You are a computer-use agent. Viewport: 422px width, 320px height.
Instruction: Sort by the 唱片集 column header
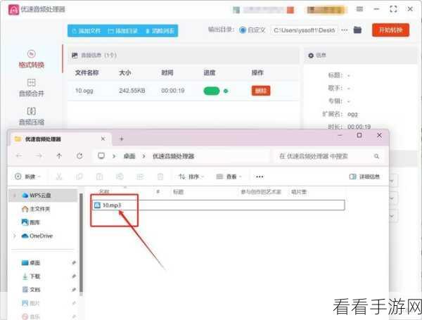pos(299,192)
